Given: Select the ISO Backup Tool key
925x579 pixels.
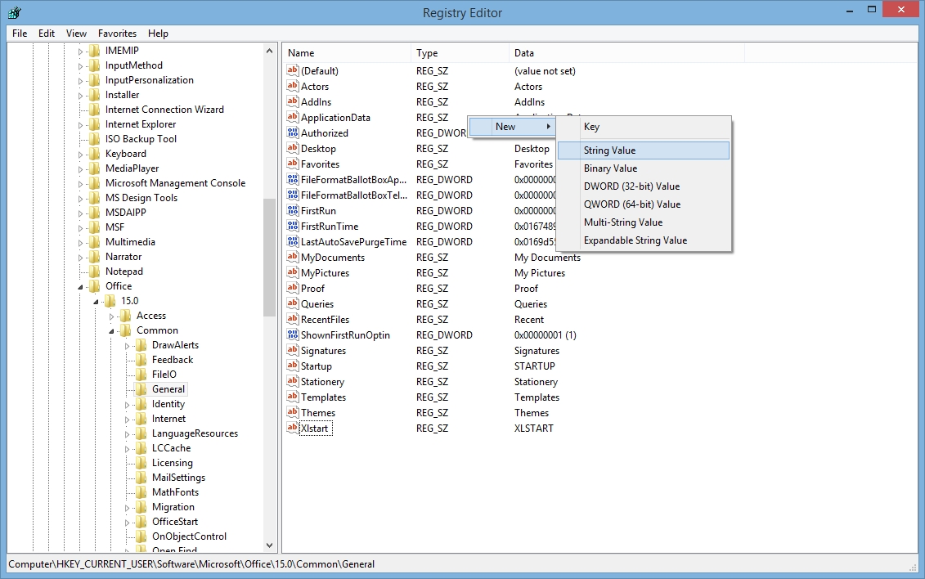Looking at the screenshot, I should (x=141, y=138).
